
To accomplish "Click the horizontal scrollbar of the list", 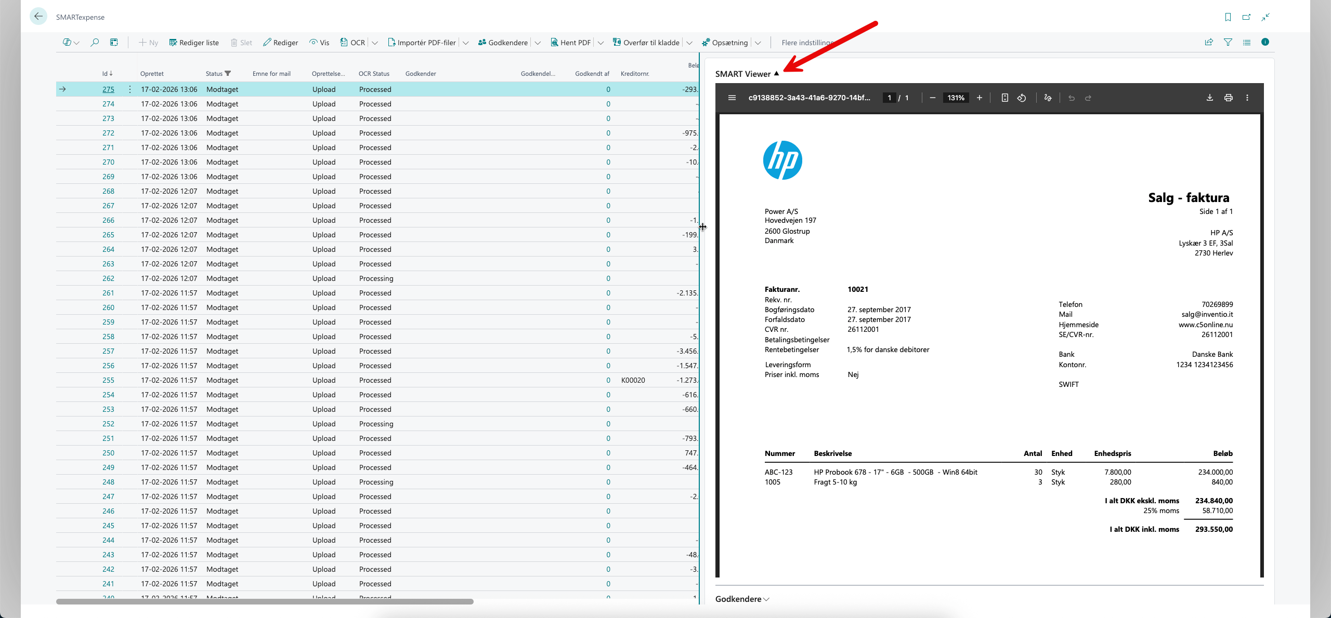I will pos(265,601).
